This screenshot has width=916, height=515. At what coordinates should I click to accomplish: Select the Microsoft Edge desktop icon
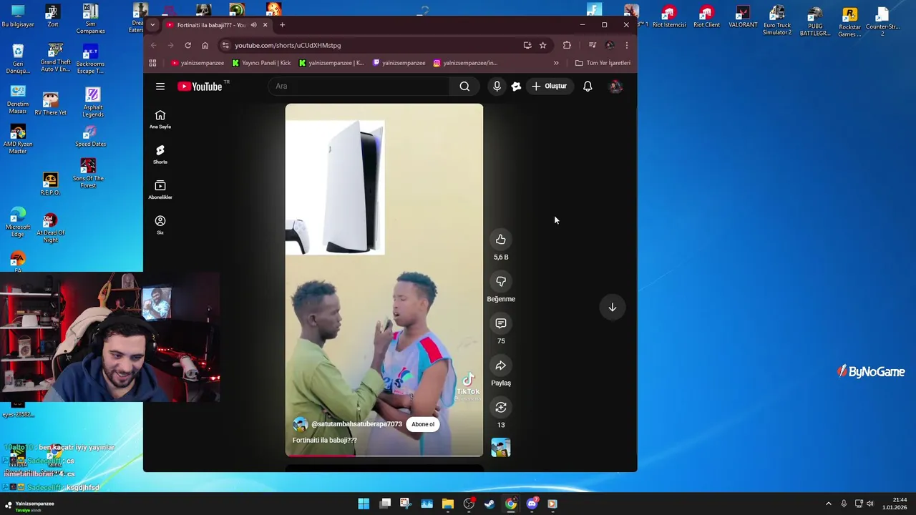tap(18, 222)
